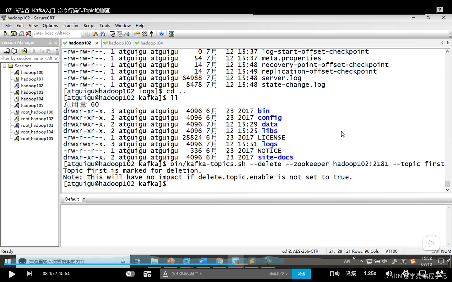The width and height of the screenshot is (452, 282).
Task: Click the Print Selection toolbar icon
Action: click(x=120, y=34)
